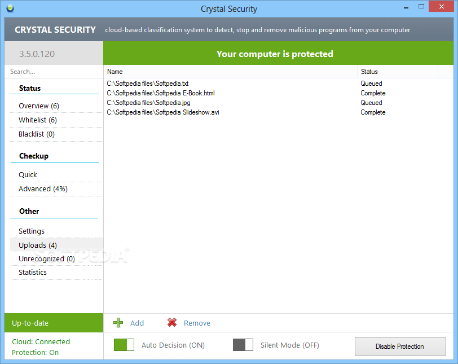The width and height of the screenshot is (458, 364).
Task: Click the Crystal Security app icon in title bar
Action: (10, 8)
